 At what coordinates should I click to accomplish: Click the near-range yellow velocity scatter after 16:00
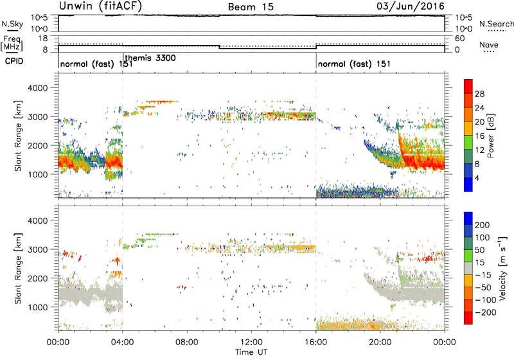tap(357, 325)
